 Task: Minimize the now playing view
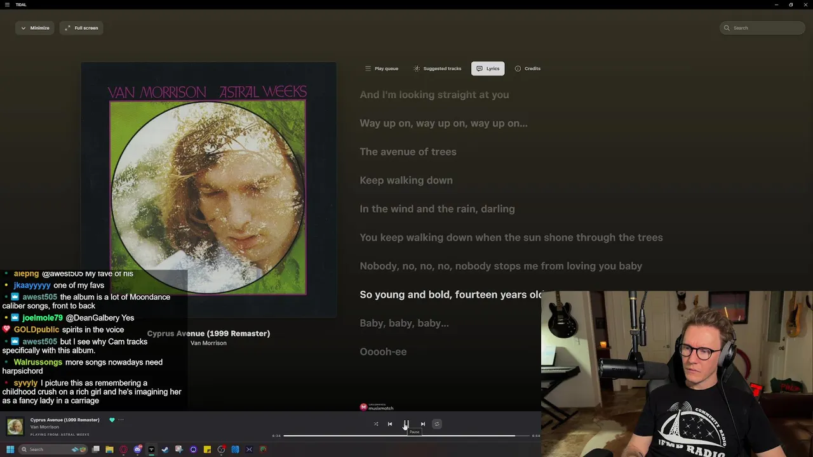click(35, 28)
